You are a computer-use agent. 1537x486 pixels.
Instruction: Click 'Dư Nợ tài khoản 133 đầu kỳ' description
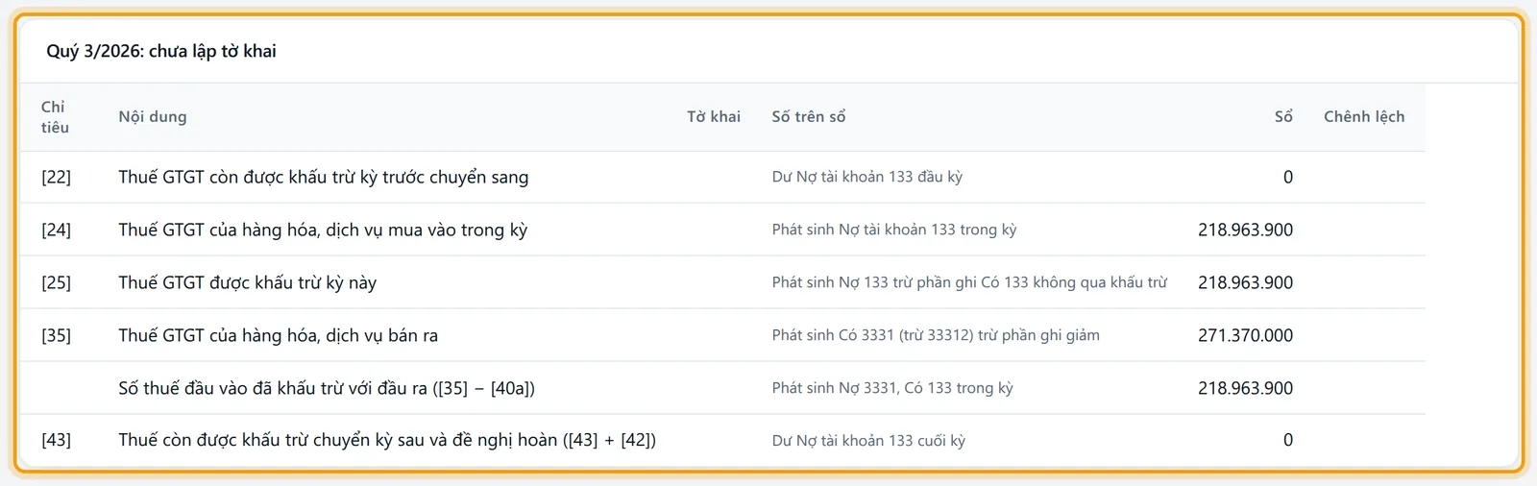pos(866,177)
